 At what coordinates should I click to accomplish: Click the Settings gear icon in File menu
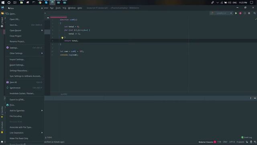coord(7,48)
